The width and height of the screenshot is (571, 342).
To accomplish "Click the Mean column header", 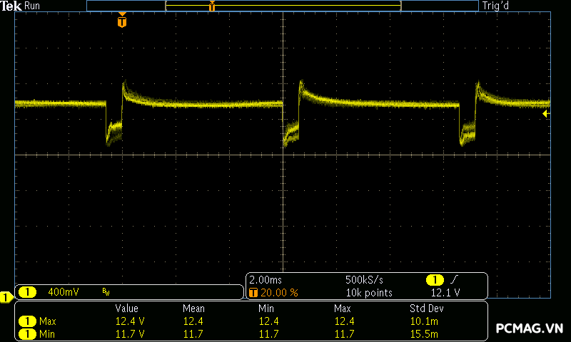I will (193, 309).
